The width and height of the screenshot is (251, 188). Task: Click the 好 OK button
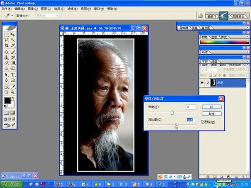[212, 107]
